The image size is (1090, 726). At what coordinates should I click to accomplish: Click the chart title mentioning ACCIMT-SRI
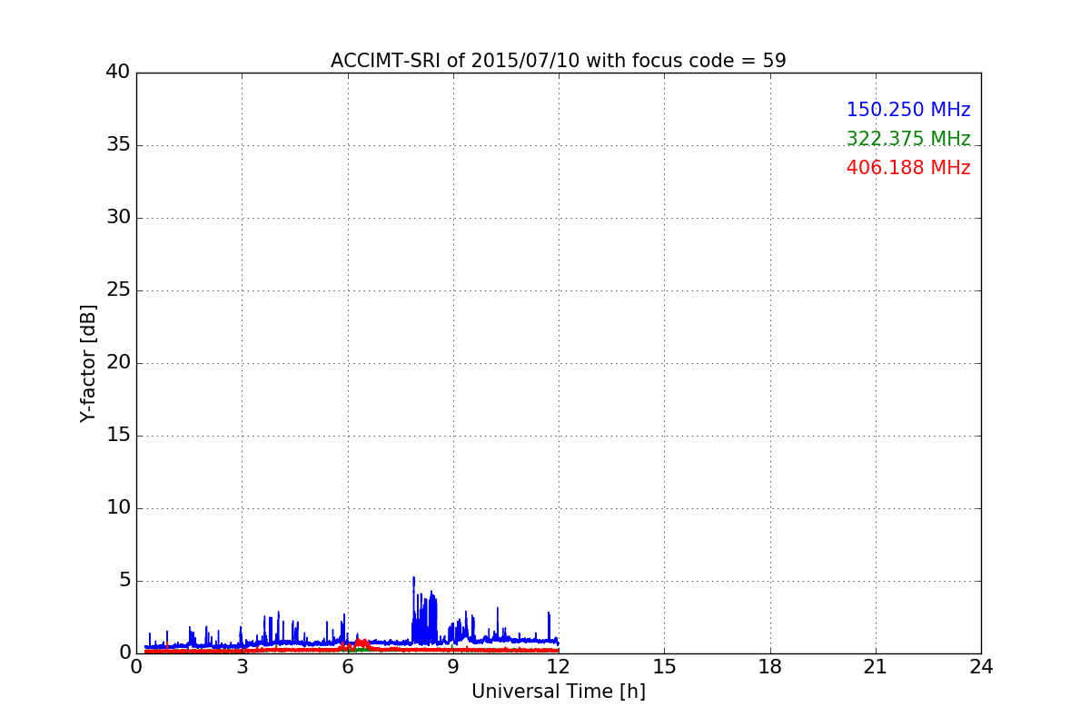click(558, 61)
